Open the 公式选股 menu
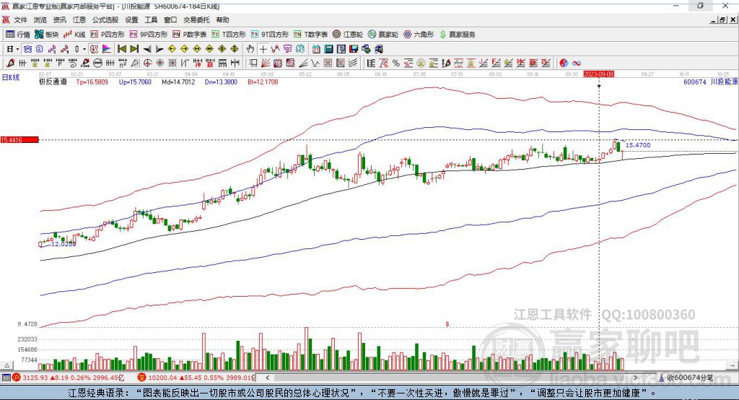 [105, 19]
